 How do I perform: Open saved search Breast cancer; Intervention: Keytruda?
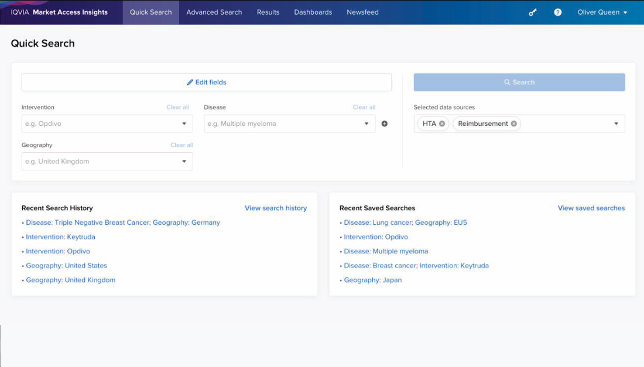click(x=416, y=266)
